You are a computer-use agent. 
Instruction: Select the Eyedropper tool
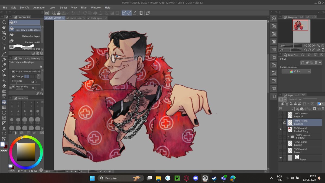[x=4, y=54]
